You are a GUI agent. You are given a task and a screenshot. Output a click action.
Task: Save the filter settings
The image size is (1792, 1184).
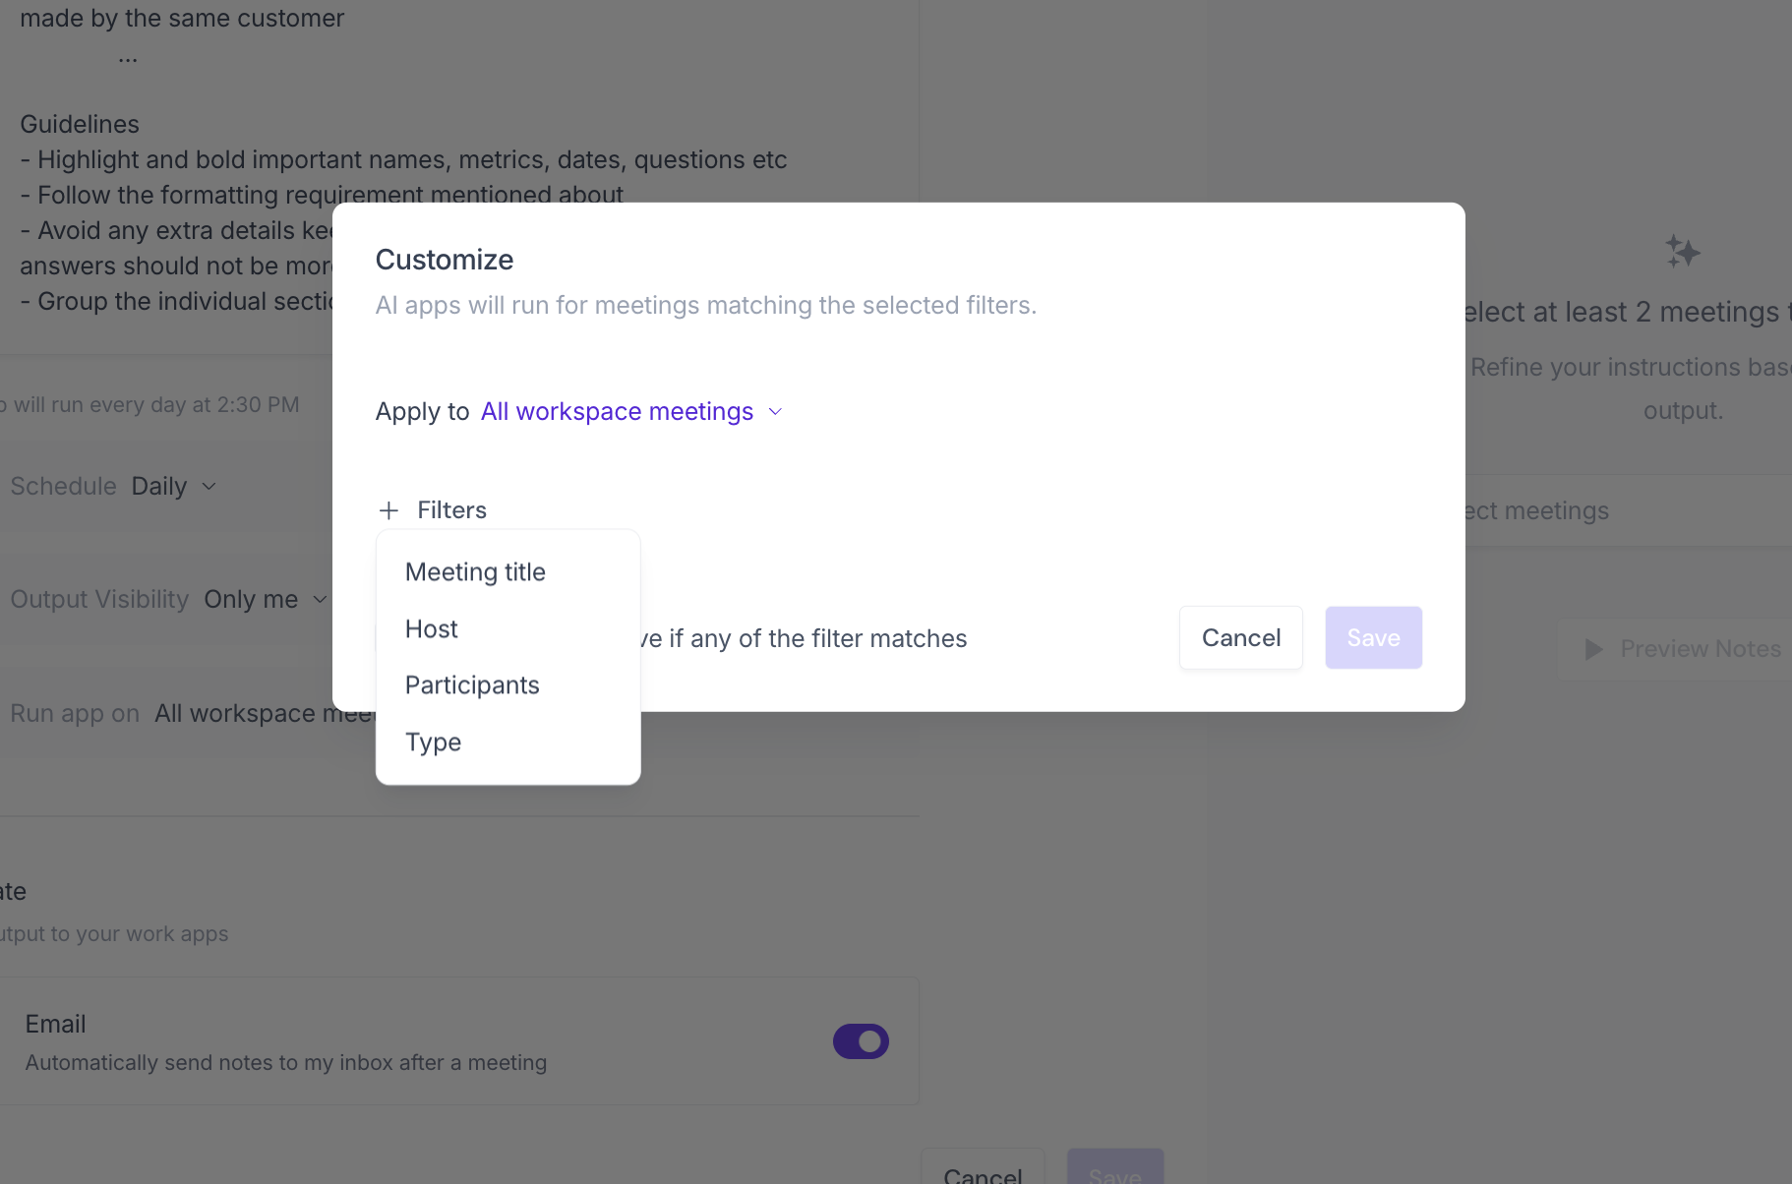[x=1373, y=637]
